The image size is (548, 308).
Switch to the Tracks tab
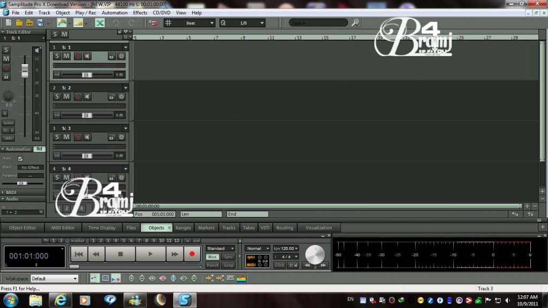pyautogui.click(x=229, y=227)
